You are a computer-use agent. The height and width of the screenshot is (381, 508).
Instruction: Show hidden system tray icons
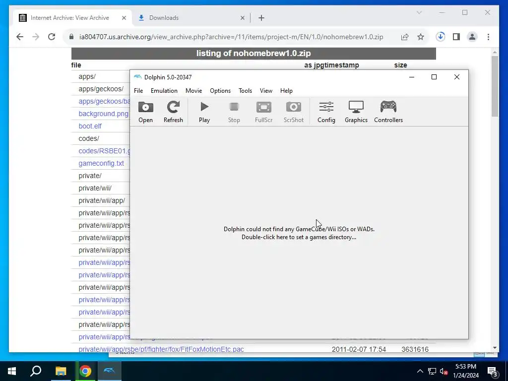coord(420,371)
